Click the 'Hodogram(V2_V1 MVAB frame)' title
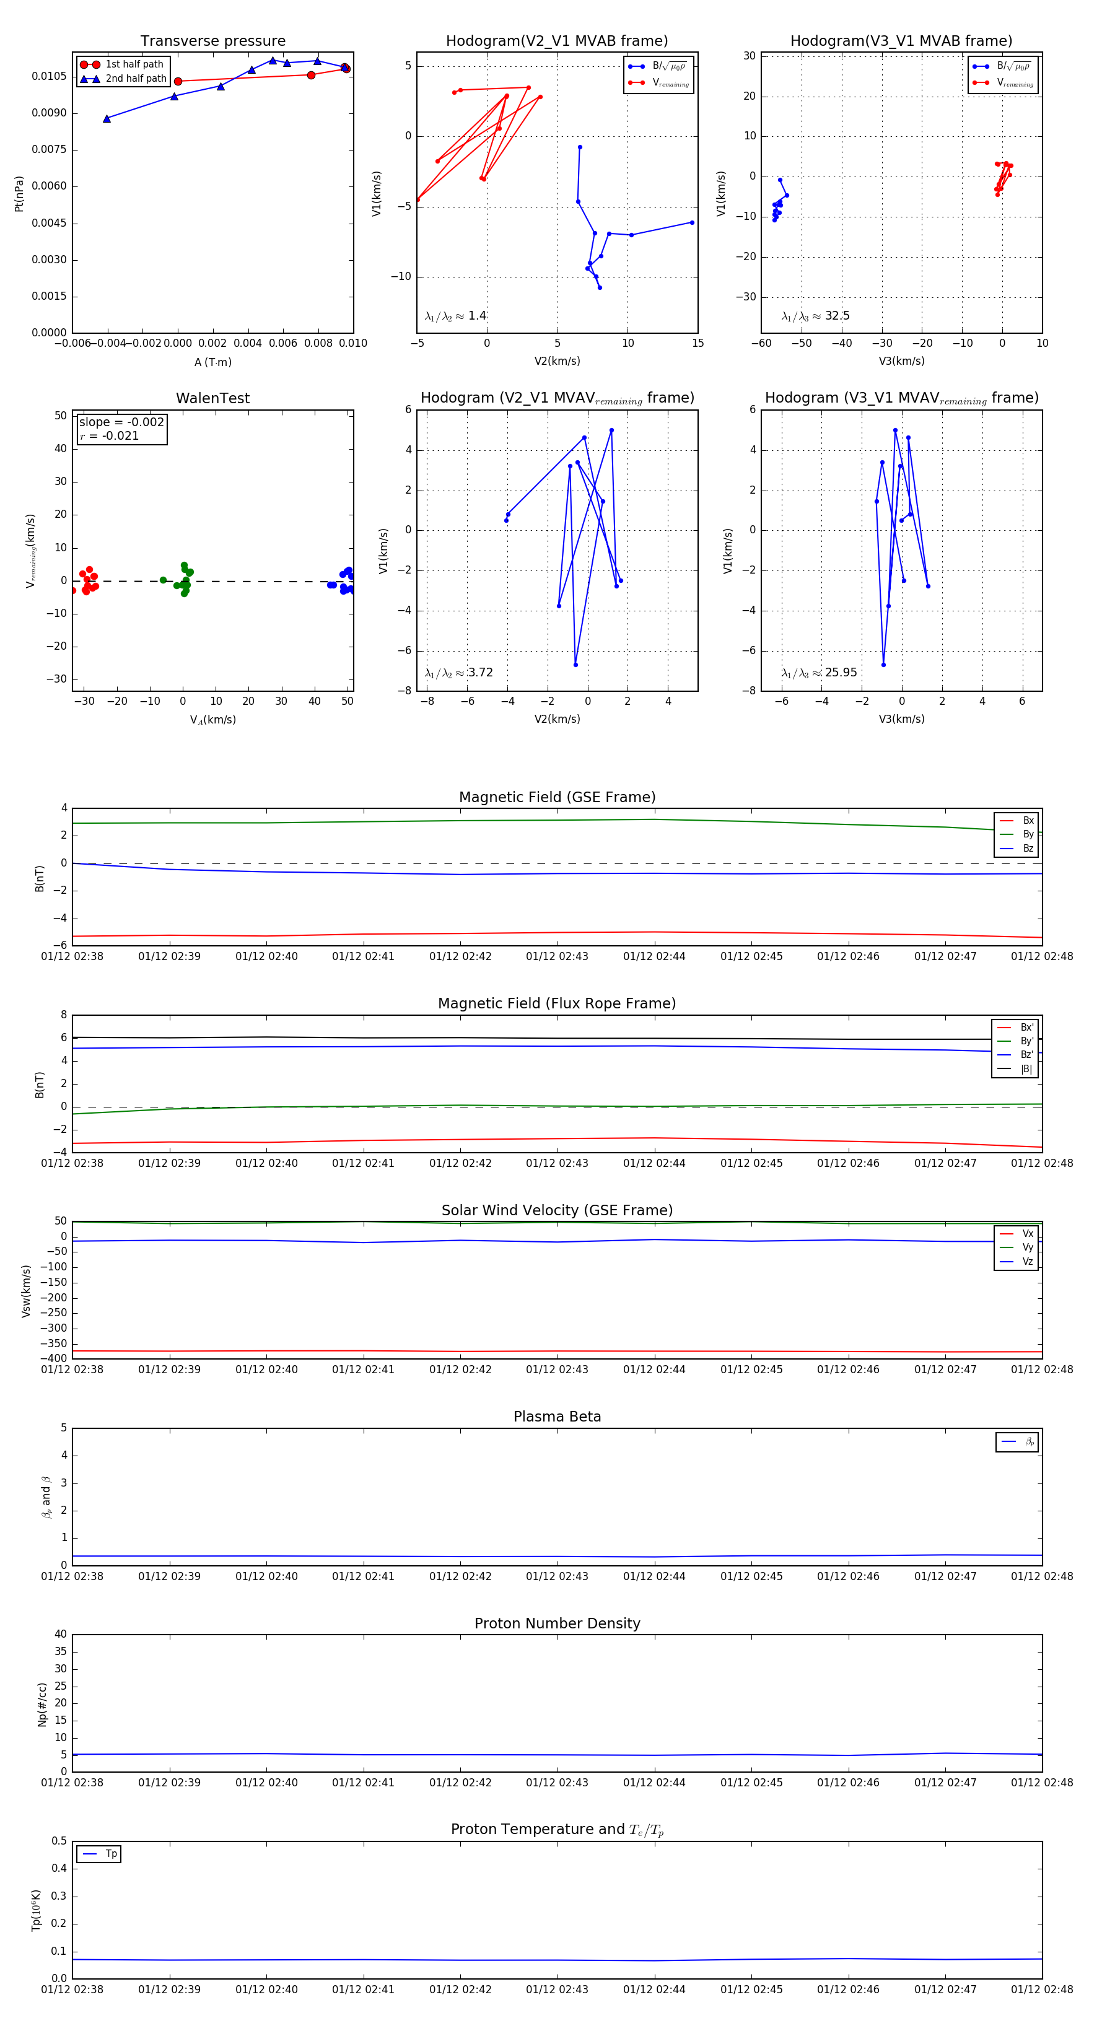The height and width of the screenshot is (2044, 1115). [557, 40]
